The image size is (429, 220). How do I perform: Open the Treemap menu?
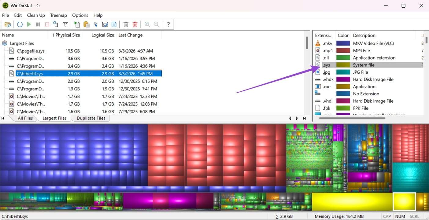coord(58,15)
